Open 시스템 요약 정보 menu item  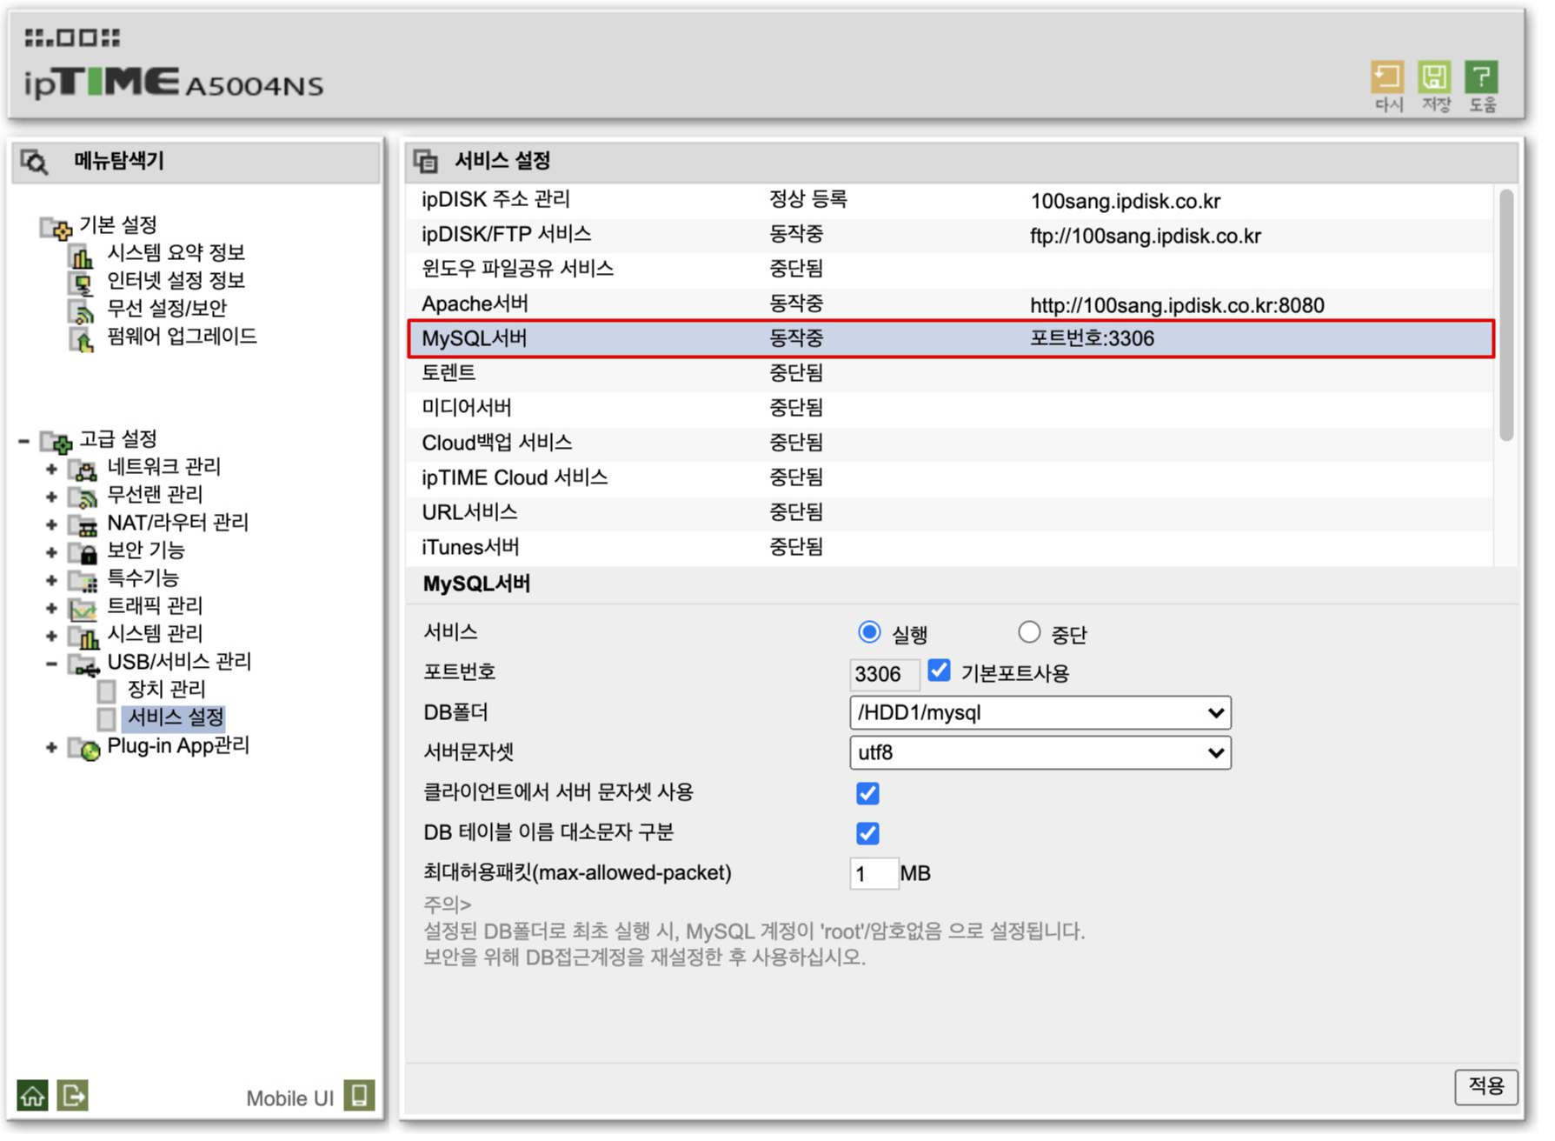(x=176, y=253)
